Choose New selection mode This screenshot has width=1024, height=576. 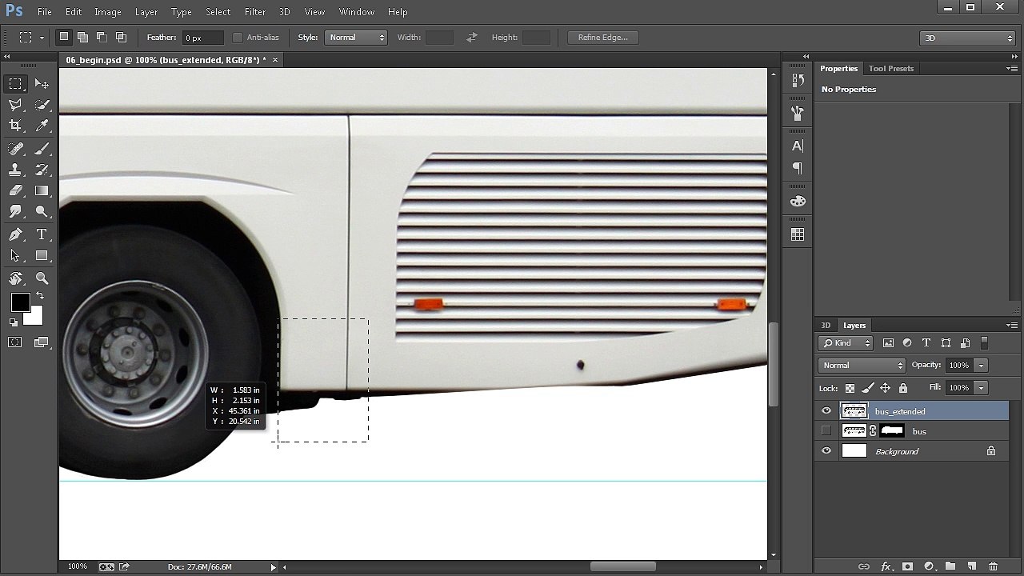[64, 37]
